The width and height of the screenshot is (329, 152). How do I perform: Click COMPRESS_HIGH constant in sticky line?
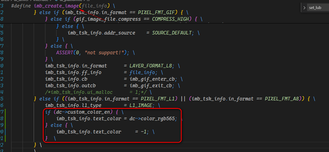(171, 19)
